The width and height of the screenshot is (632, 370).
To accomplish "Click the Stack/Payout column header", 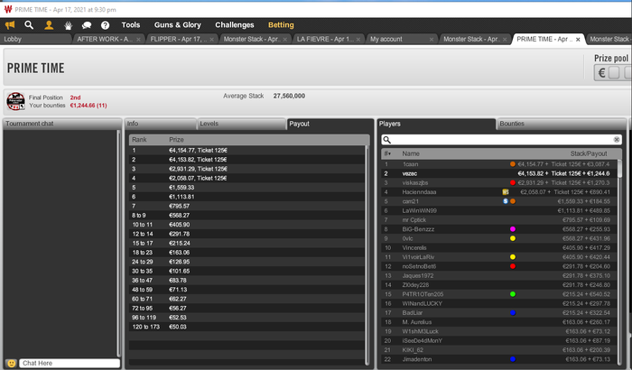I will click(x=589, y=153).
